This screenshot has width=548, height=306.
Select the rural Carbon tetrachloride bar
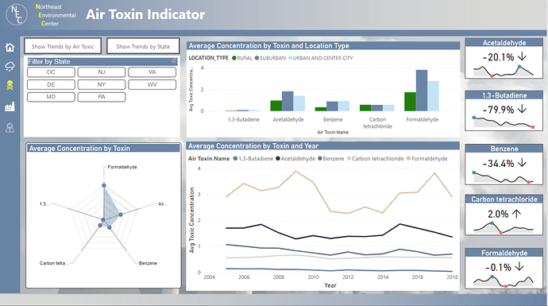365,108
